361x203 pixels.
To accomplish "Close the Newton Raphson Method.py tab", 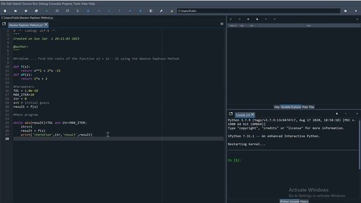I will (x=46, y=25).
